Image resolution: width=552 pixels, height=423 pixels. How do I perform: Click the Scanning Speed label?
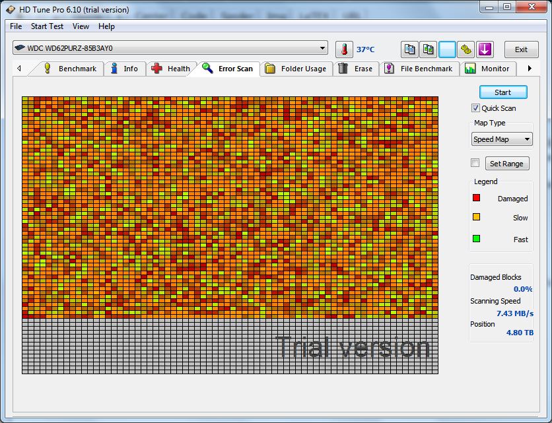495,301
